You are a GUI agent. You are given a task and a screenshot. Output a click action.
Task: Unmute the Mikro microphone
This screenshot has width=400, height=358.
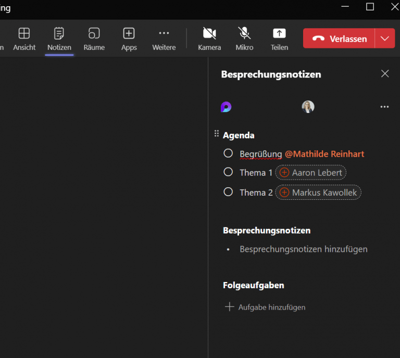tap(244, 39)
